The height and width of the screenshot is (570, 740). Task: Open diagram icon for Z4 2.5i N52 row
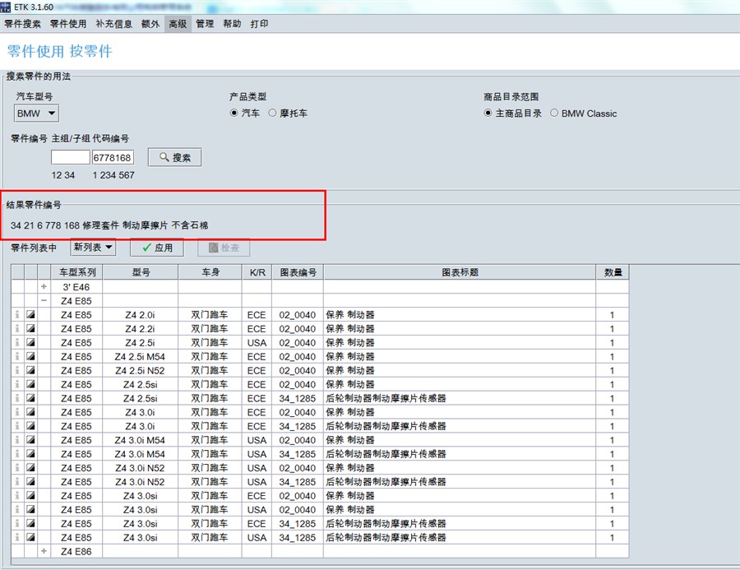30,370
